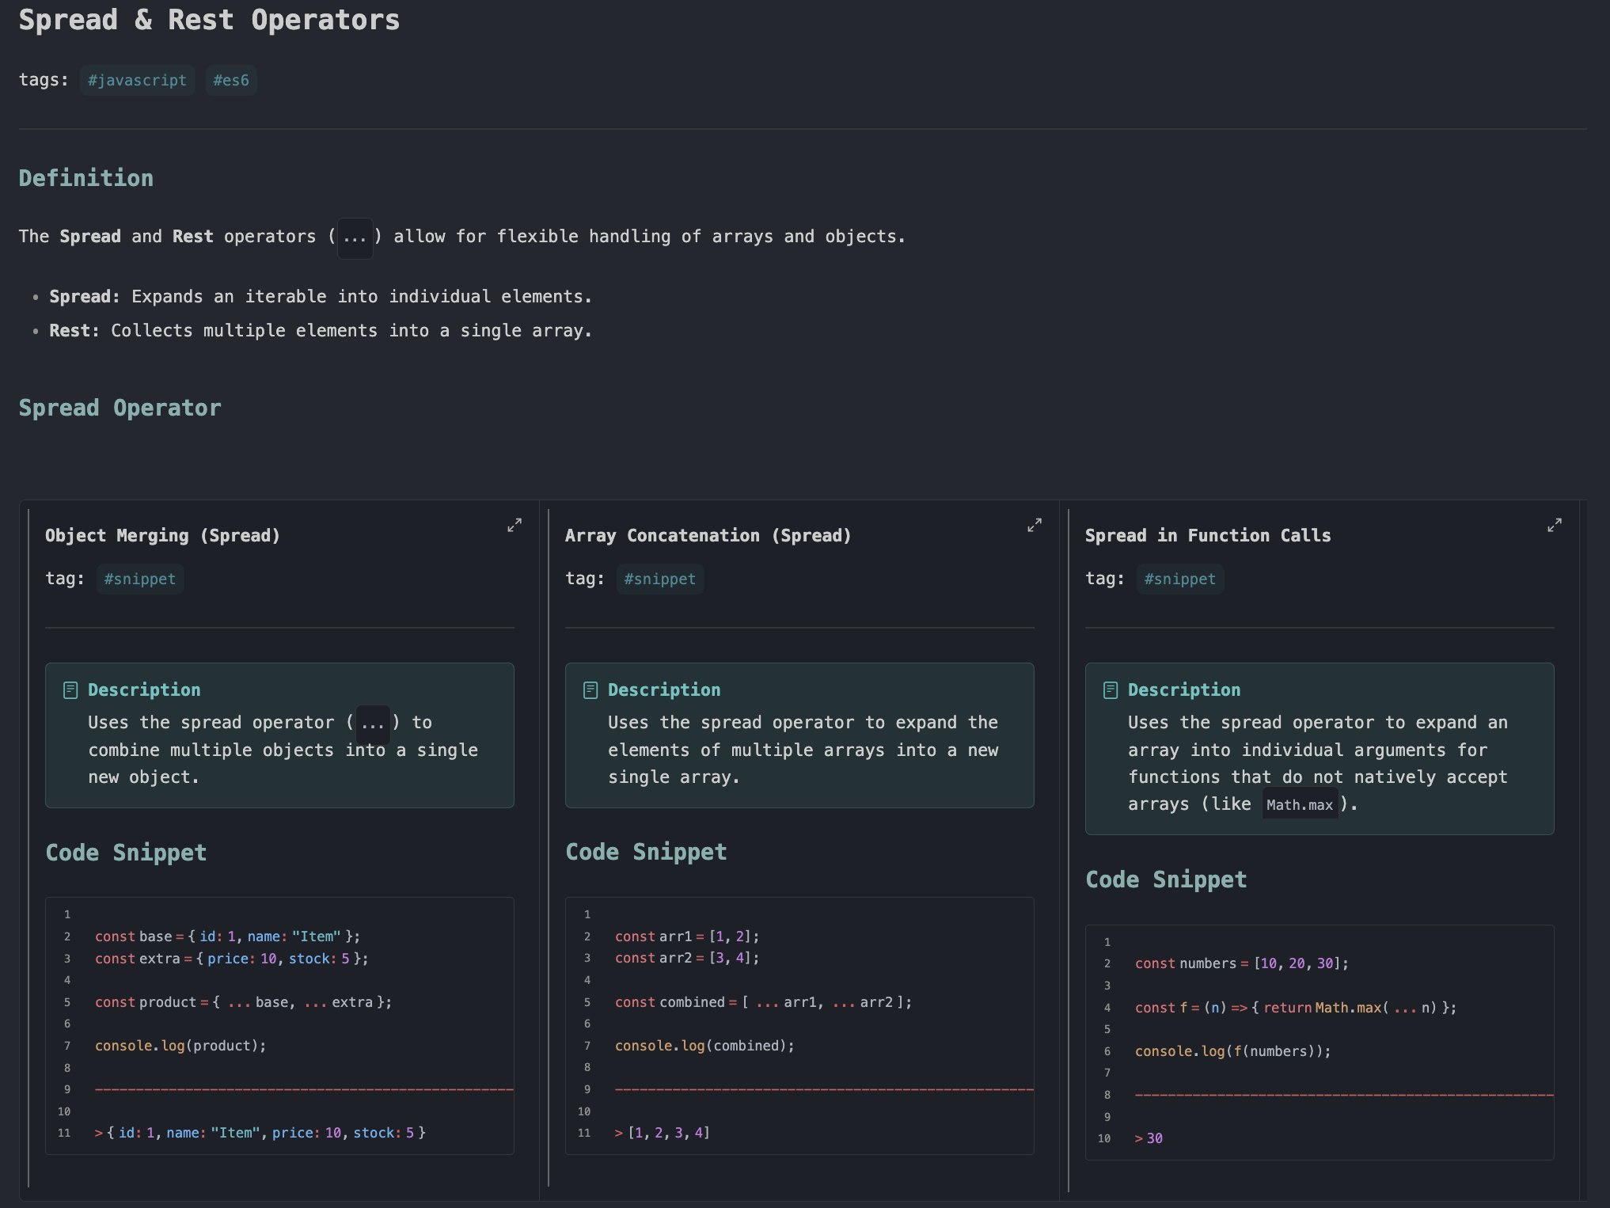
Task: Open the #javascript tag
Action: pyautogui.click(x=137, y=80)
